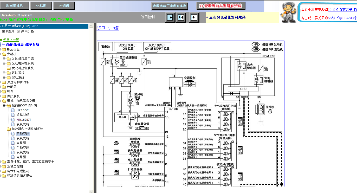The image size is (357, 193).
Task: Click the open folder icon beside 发动机
Action: (x=4, y=54)
